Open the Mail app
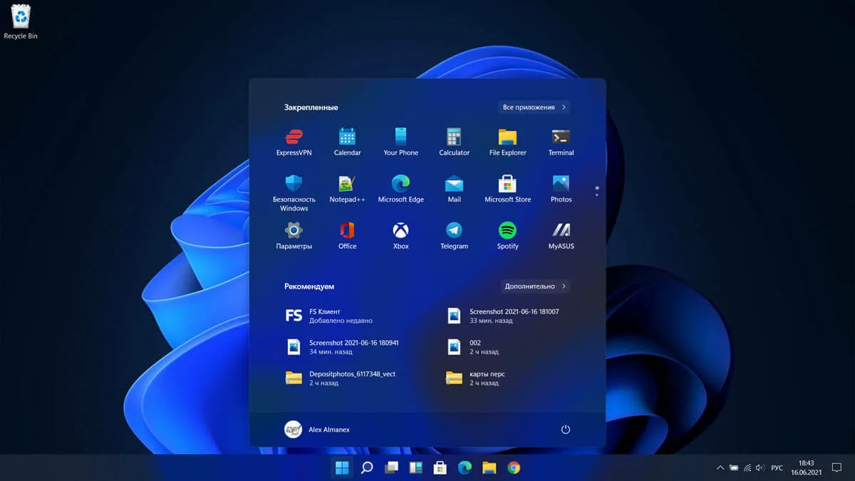Viewport: 855px width, 481px height. tap(454, 190)
